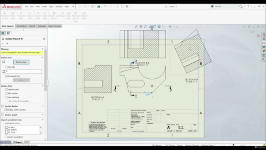Open SOLIDWORKS Resources home in task pane
The width and height of the screenshot is (266, 150).
[x=264, y=34]
